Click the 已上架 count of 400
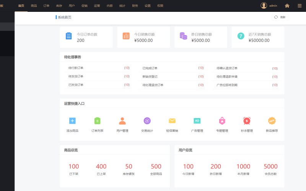 (x=101, y=167)
